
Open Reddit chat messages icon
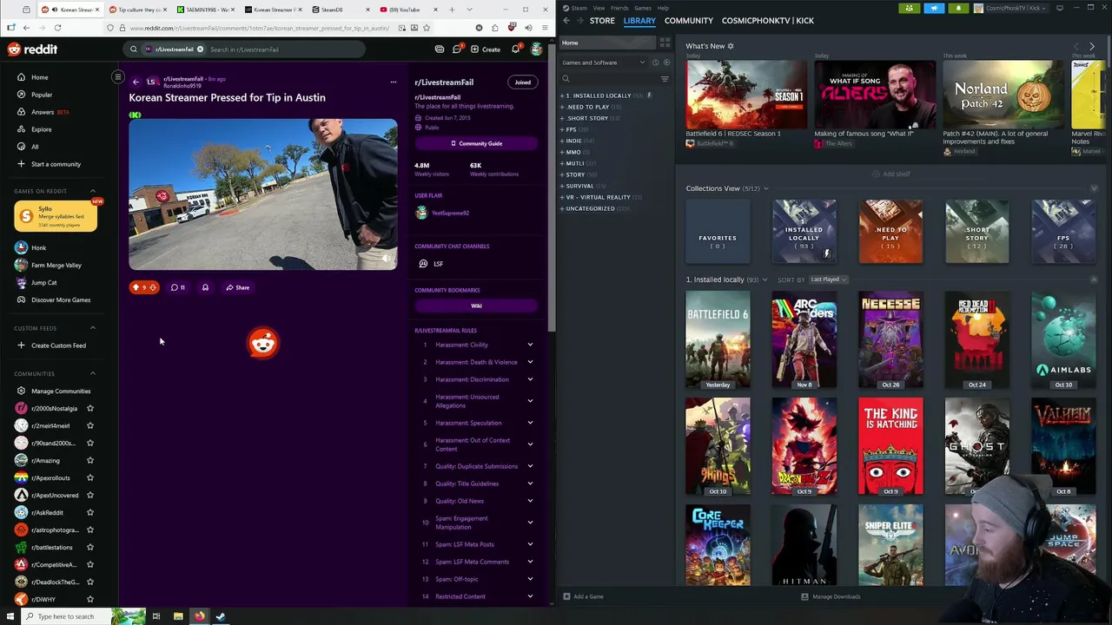457,49
